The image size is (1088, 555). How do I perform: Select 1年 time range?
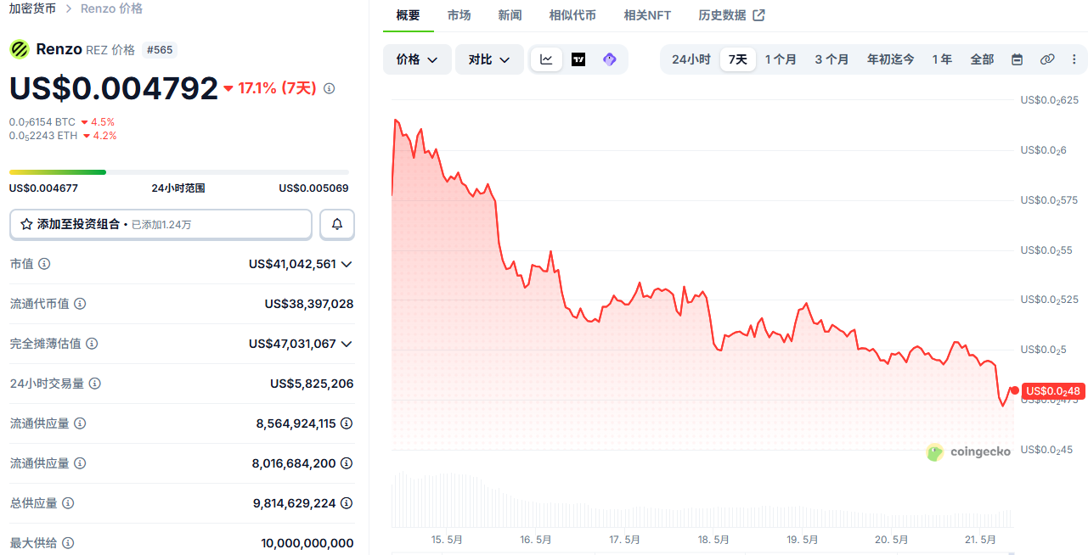(942, 59)
